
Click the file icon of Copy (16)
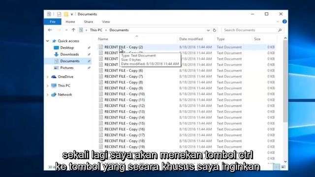pos(101,129)
